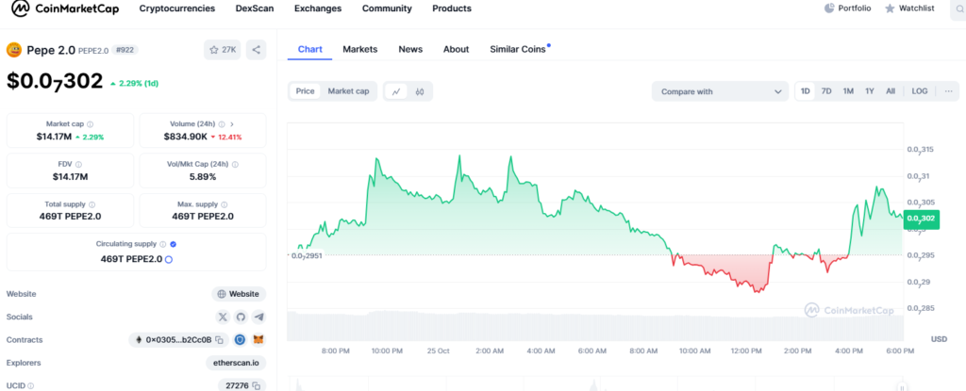Enable LOG scale on chart

pos(919,91)
